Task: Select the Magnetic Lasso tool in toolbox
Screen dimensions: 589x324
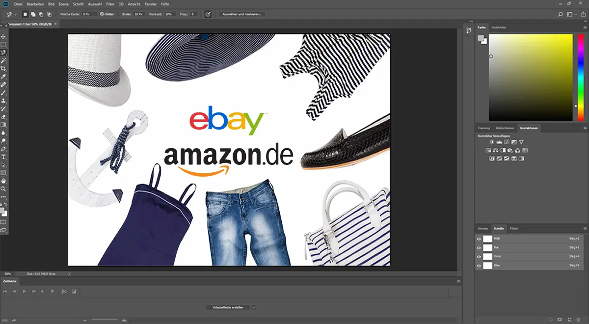Action: tap(3, 52)
